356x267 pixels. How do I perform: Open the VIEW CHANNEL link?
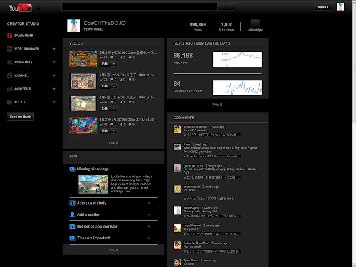tap(93, 29)
